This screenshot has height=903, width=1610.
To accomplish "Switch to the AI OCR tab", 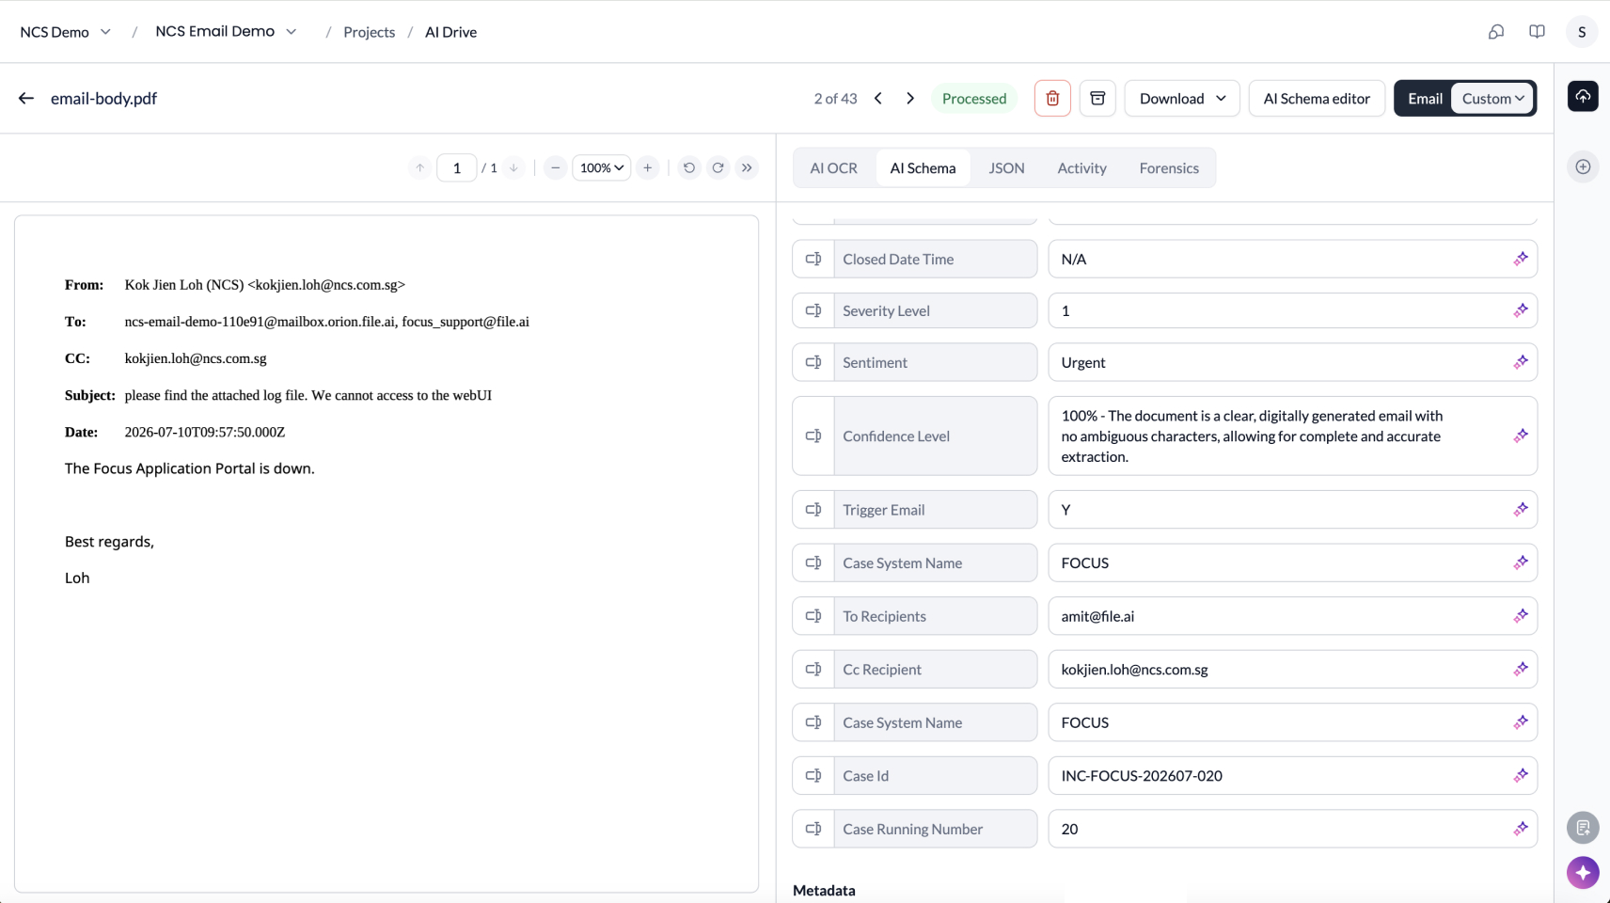I will [x=833, y=167].
